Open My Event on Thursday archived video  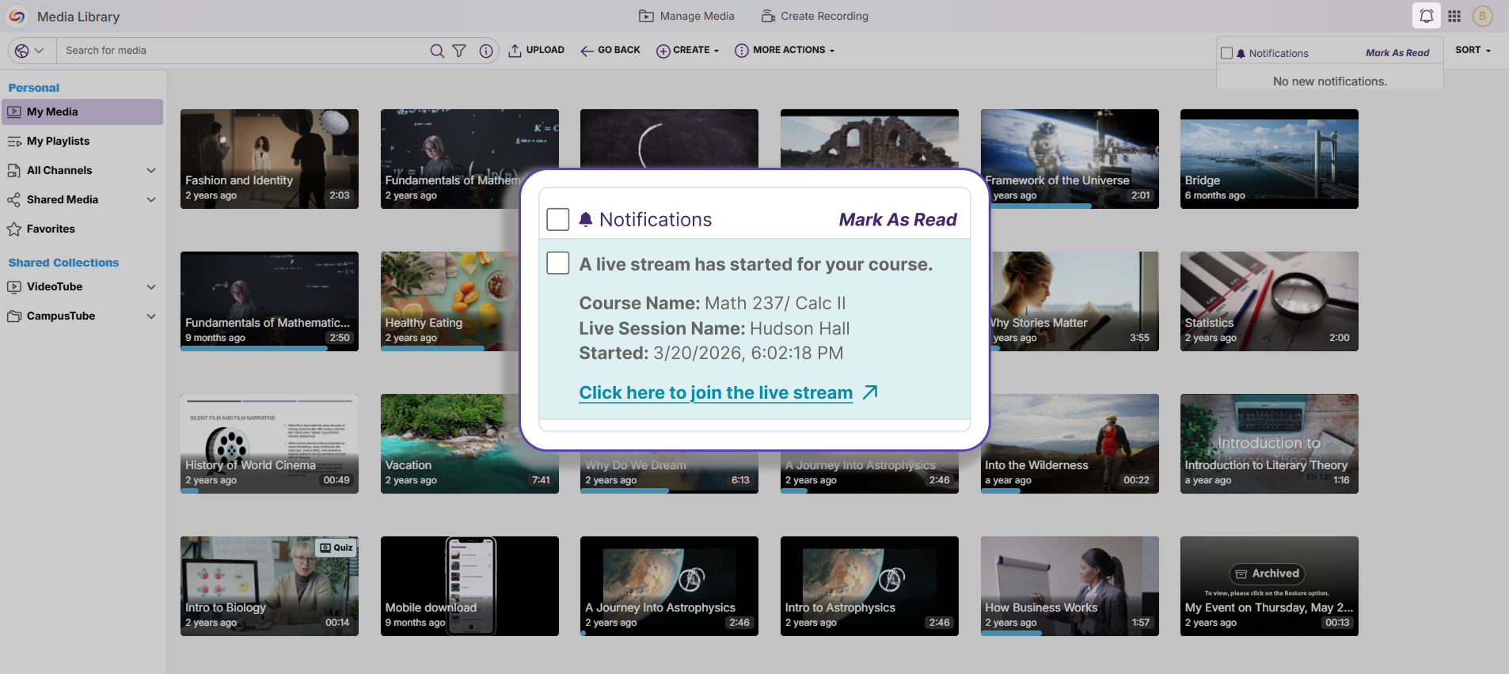(1269, 586)
